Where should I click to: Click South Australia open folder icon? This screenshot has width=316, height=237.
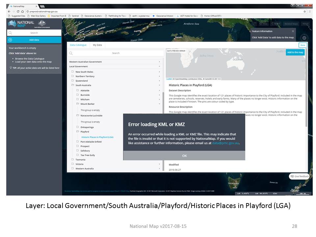[73, 85]
